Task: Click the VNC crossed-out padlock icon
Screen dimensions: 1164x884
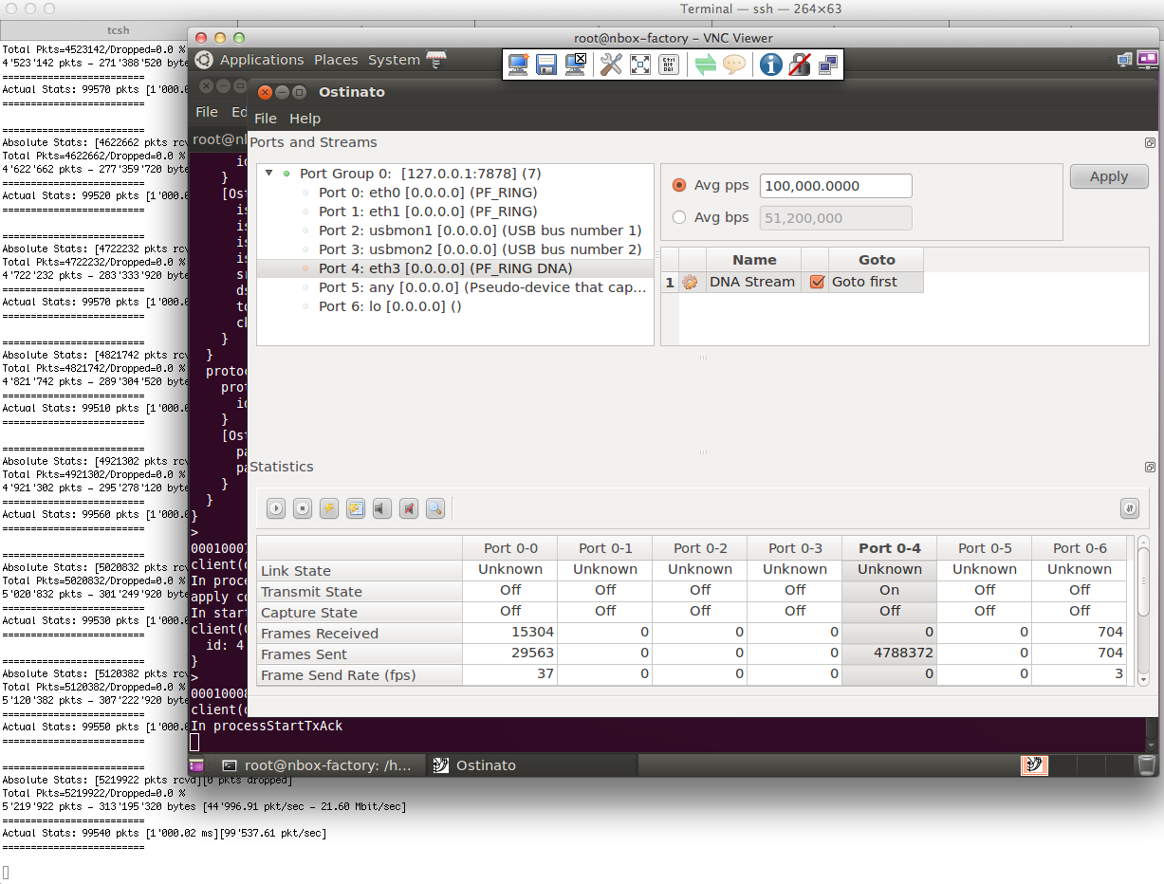Action: tap(800, 64)
